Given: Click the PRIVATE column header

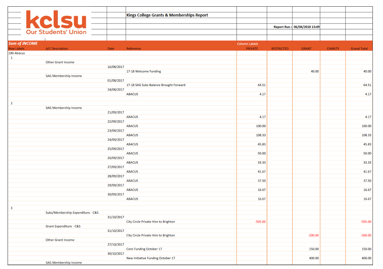Looking at the screenshot, I should [252, 49].
